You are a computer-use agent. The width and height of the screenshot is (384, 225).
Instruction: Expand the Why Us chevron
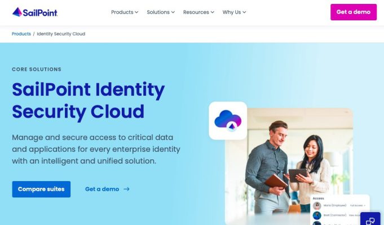(x=244, y=12)
